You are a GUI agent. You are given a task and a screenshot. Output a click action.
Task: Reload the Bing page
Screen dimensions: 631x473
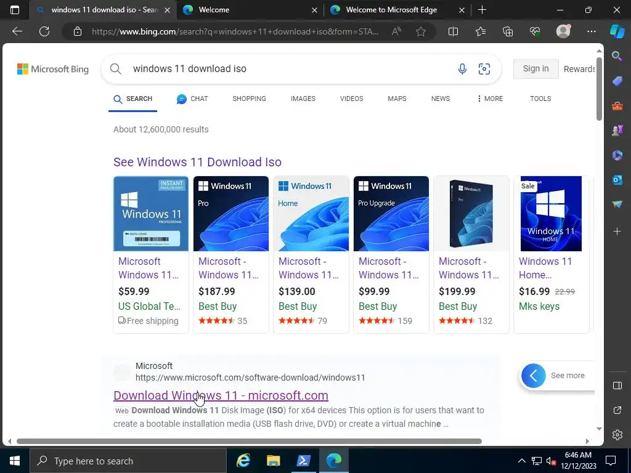[x=44, y=31]
